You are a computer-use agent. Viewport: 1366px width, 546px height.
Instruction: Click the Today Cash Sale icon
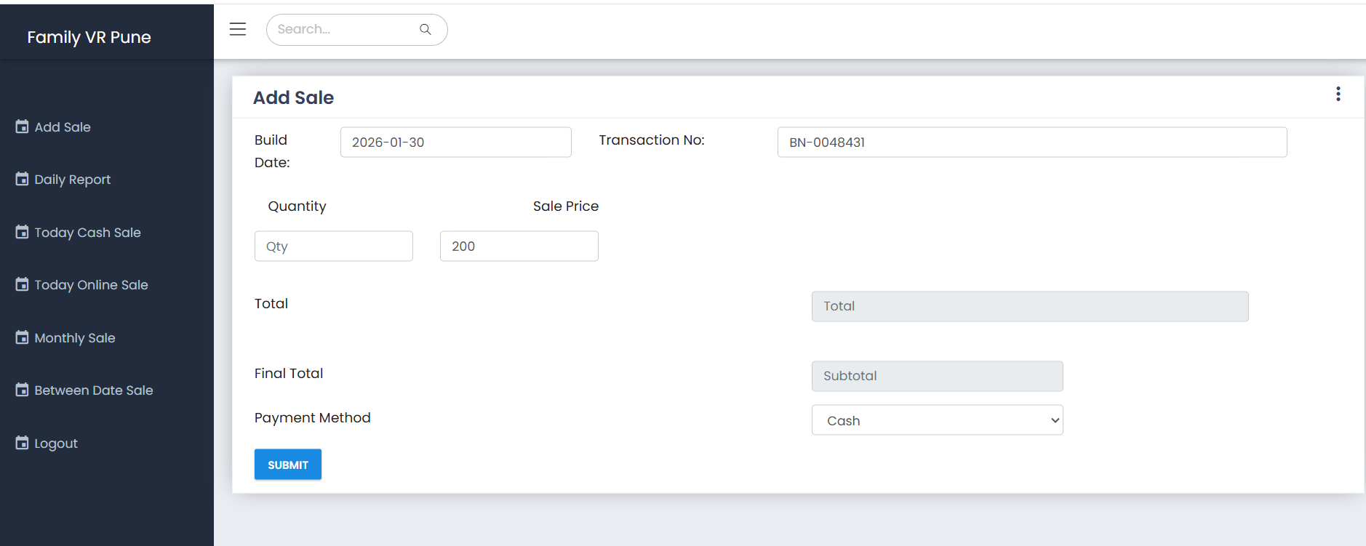click(23, 232)
